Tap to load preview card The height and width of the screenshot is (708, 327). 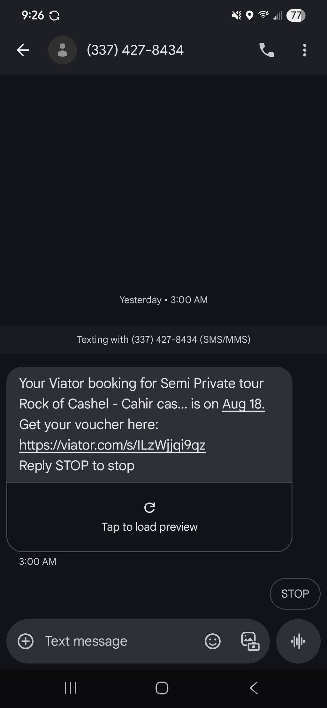click(x=149, y=517)
